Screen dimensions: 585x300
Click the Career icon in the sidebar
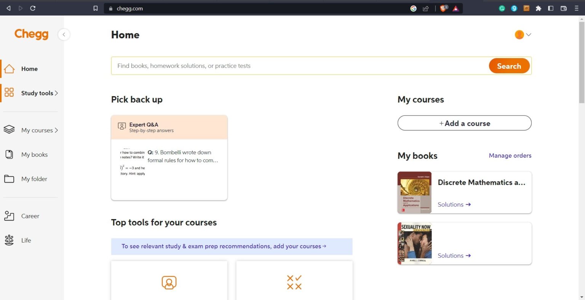[x=9, y=216]
